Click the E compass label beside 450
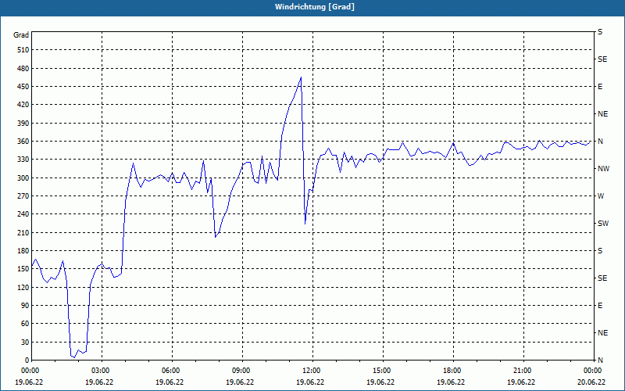 pyautogui.click(x=600, y=87)
